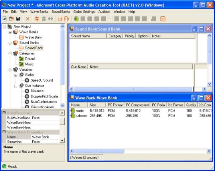Open the File menu
This screenshot has width=215, height=171.
pos(5,12)
